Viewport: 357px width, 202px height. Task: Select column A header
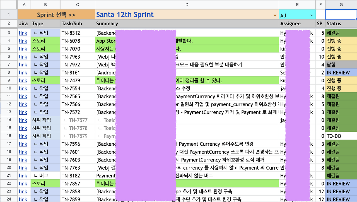24,4
